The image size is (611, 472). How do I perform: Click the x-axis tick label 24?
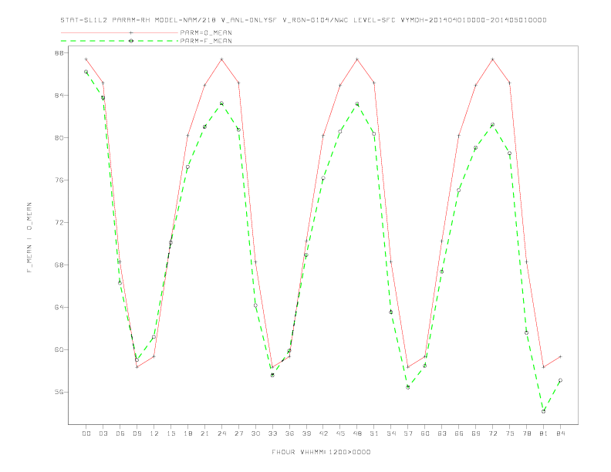(x=221, y=433)
